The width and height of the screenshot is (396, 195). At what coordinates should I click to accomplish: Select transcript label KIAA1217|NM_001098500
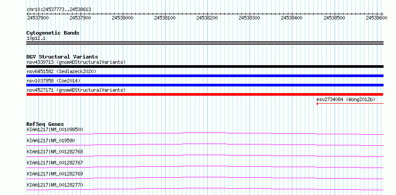click(x=55, y=129)
